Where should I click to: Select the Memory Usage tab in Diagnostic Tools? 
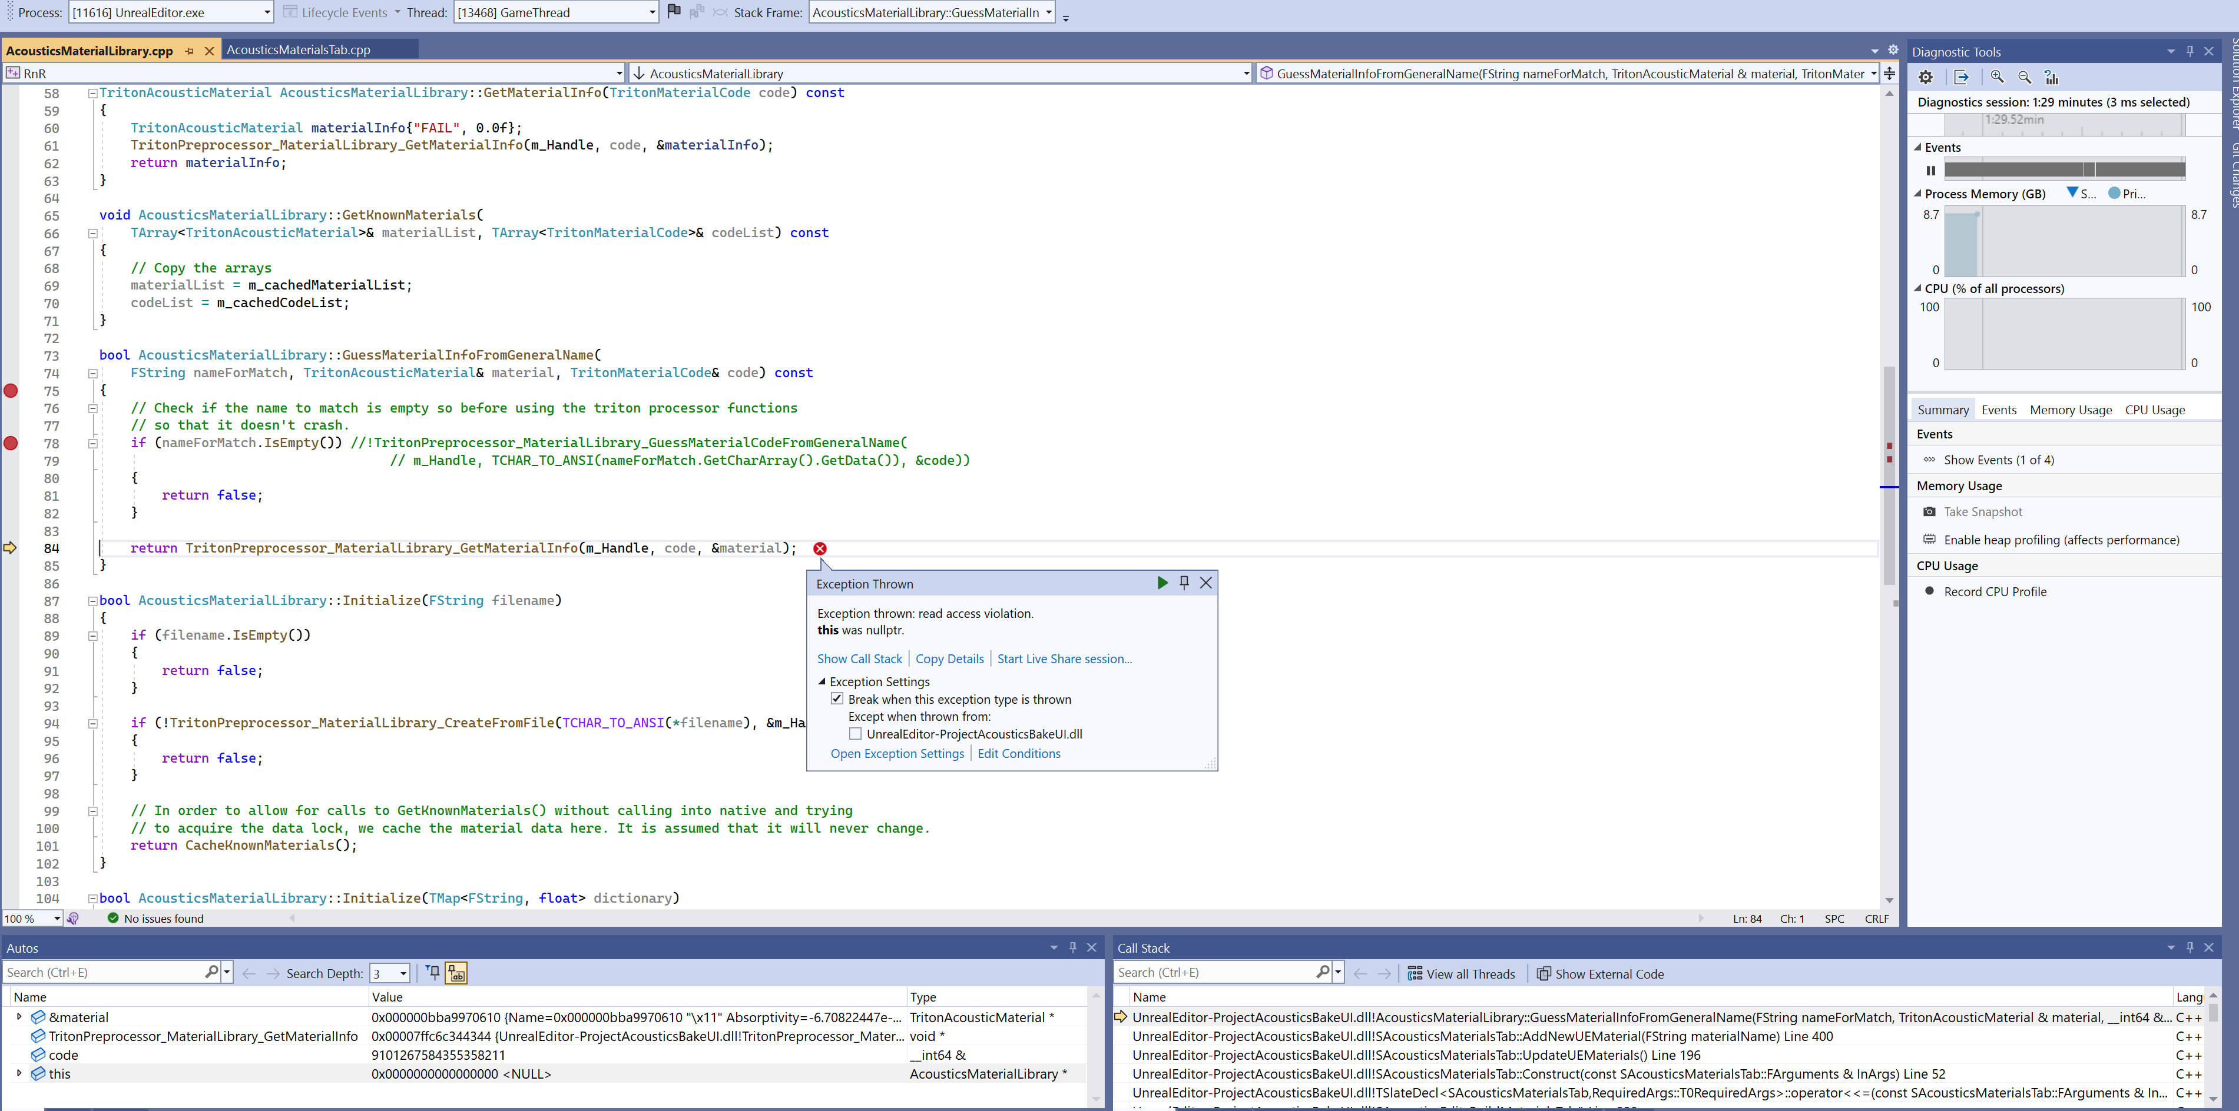pos(2069,409)
